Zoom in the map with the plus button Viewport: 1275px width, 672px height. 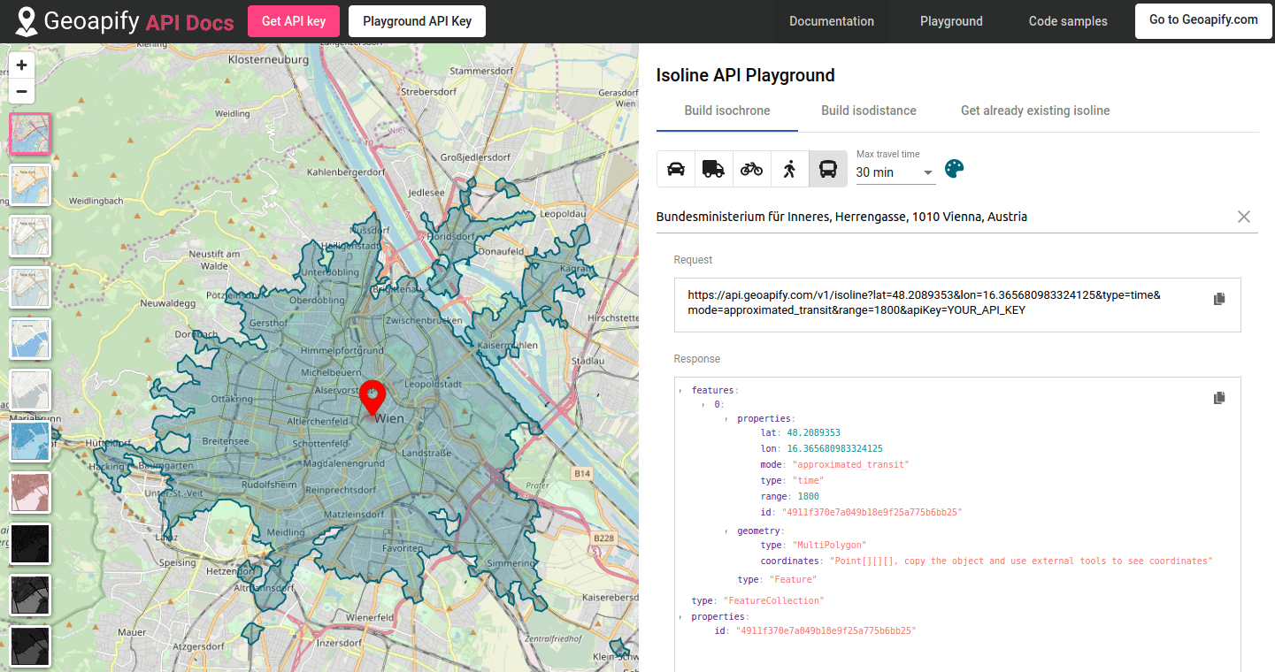[21, 65]
